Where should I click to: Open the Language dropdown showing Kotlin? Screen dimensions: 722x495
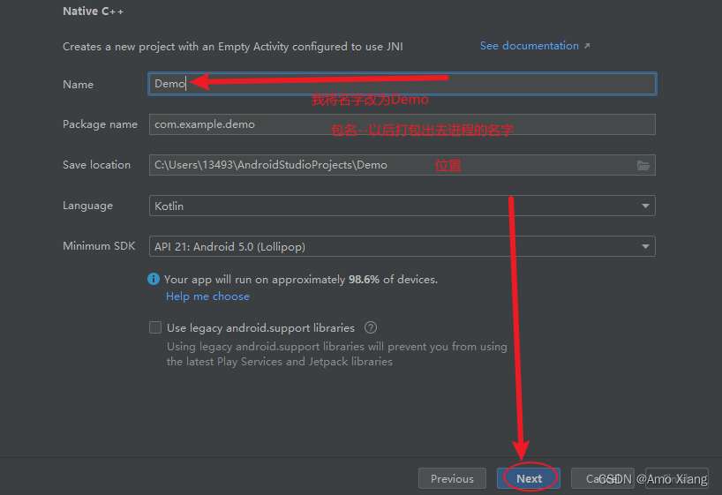tap(402, 206)
